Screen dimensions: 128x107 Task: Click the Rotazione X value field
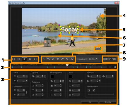click(38, 86)
